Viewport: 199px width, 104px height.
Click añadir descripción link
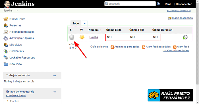click(182, 18)
